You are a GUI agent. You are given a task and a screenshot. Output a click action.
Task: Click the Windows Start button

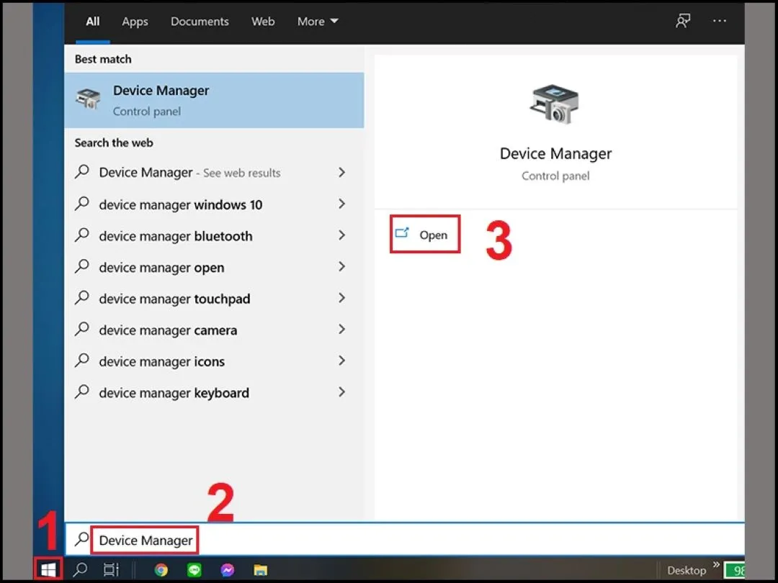pos(48,569)
